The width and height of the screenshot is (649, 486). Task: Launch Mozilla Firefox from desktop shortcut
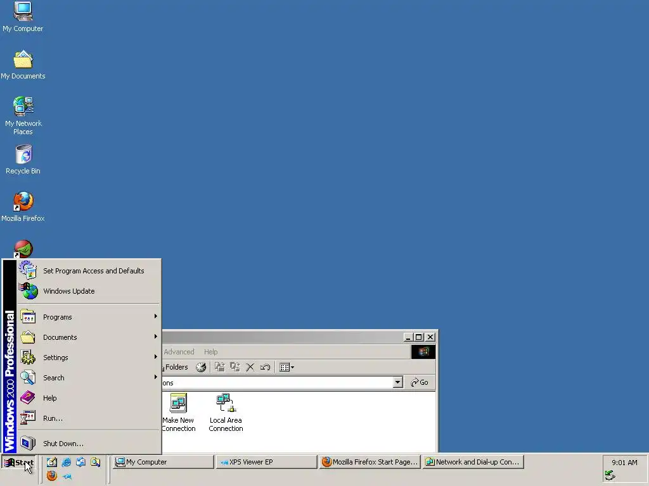coord(23,207)
